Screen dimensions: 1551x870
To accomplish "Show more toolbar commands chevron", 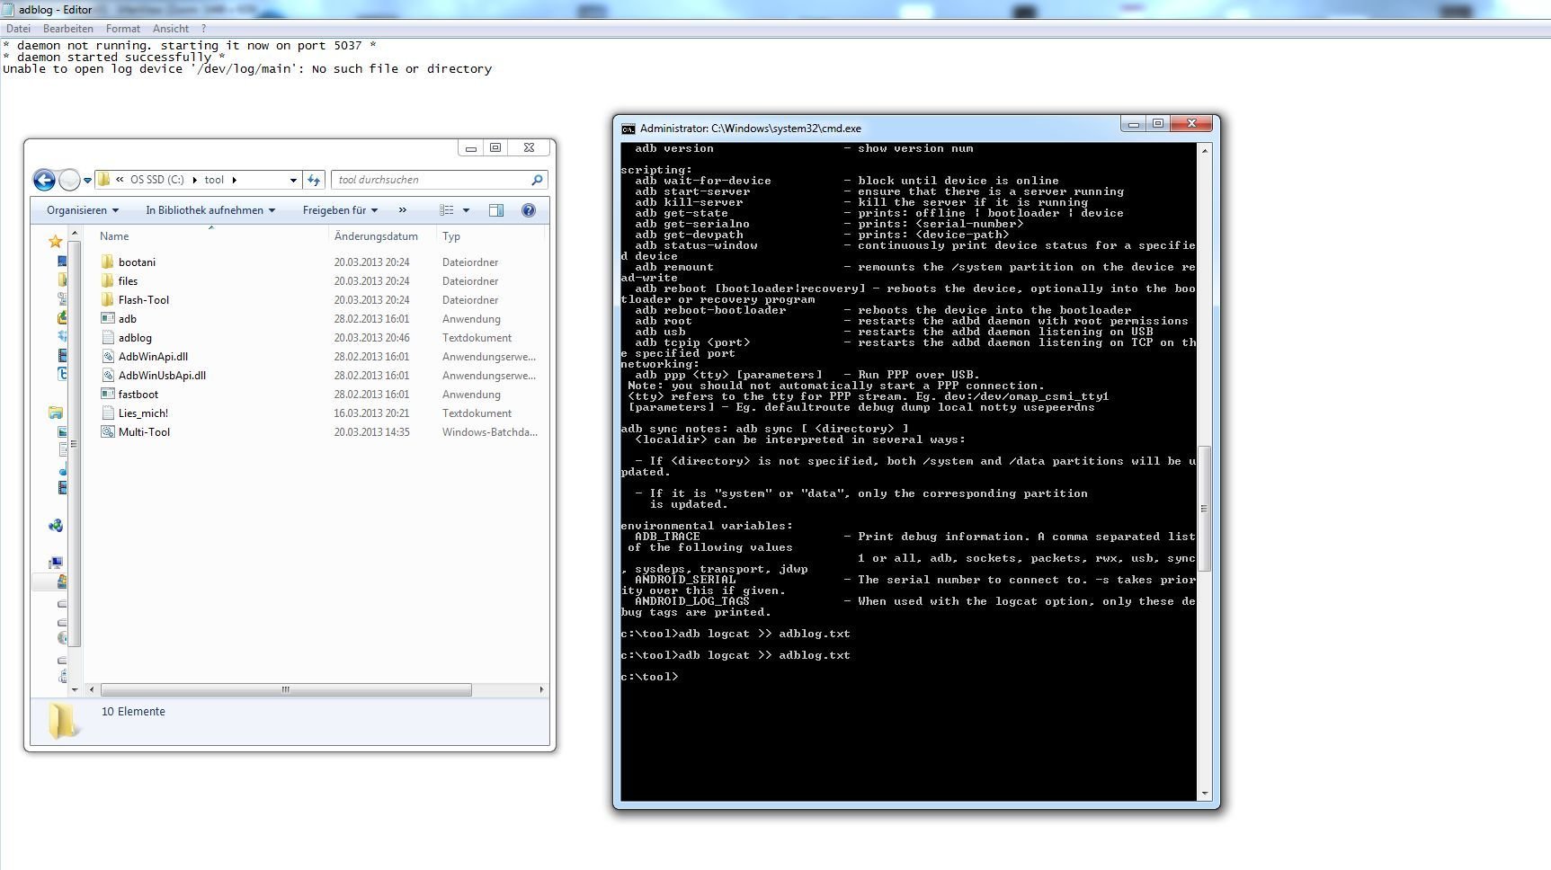I will 402,210.
